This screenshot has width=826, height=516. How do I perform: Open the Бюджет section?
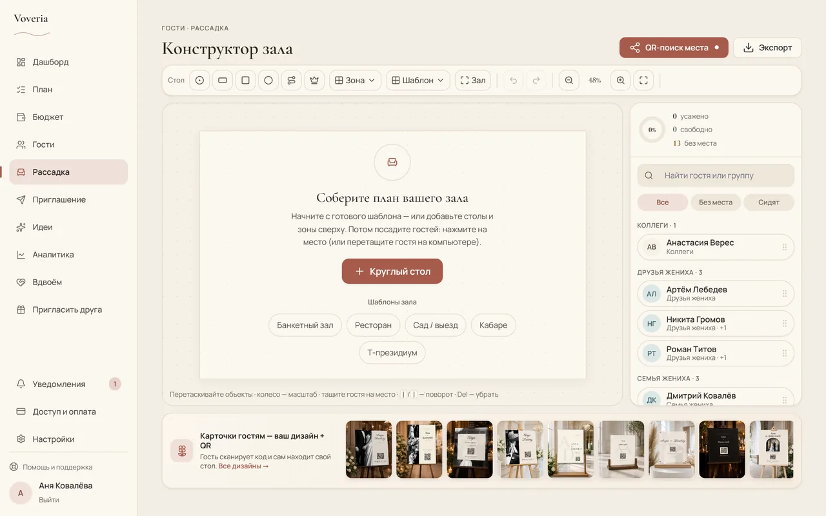click(68, 117)
